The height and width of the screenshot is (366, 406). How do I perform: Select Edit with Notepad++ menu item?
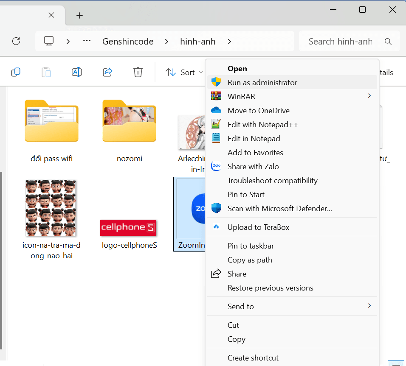click(262, 125)
